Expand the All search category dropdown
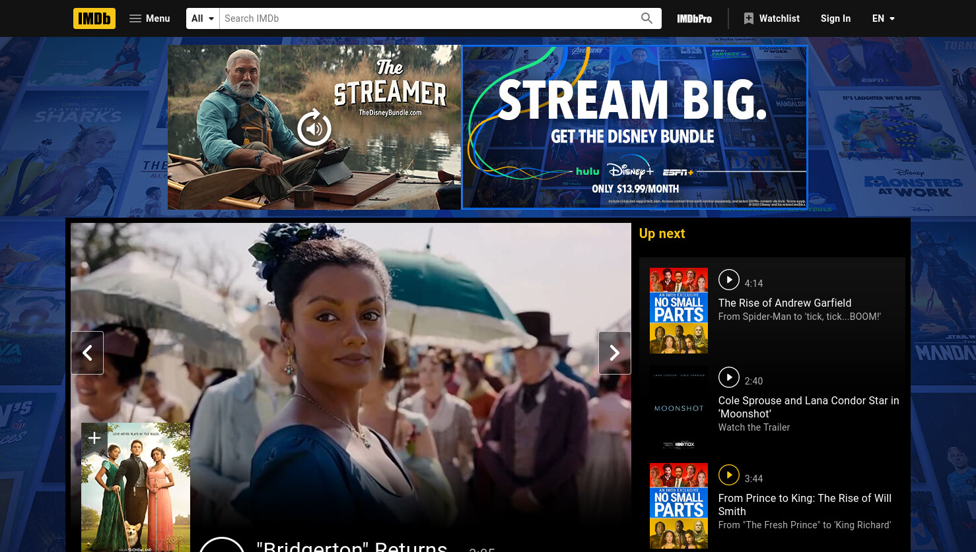Viewport: 976px width, 552px height. tap(203, 18)
